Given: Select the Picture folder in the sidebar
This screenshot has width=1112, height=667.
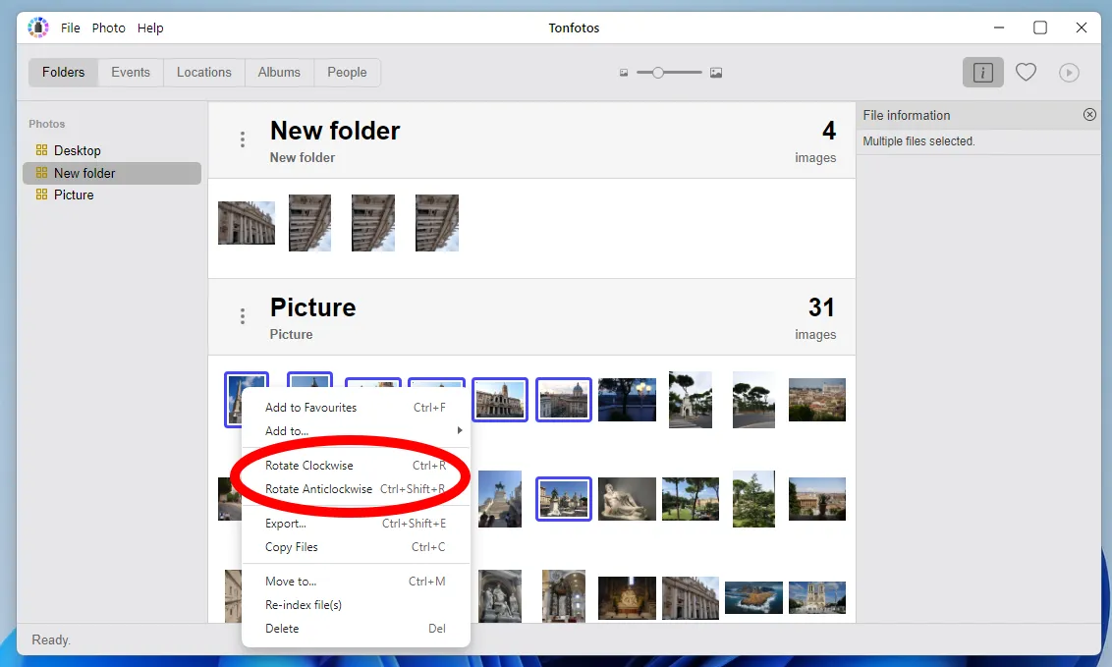Looking at the screenshot, I should (73, 195).
